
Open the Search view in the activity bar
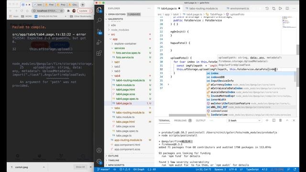[x=99, y=20]
